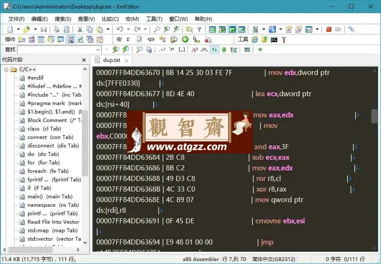Open the 工具(T) menu
The height and width of the screenshot is (264, 381).
(x=154, y=19)
